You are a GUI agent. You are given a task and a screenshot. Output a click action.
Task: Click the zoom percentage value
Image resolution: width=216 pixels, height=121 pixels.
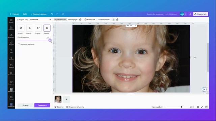point(192,107)
